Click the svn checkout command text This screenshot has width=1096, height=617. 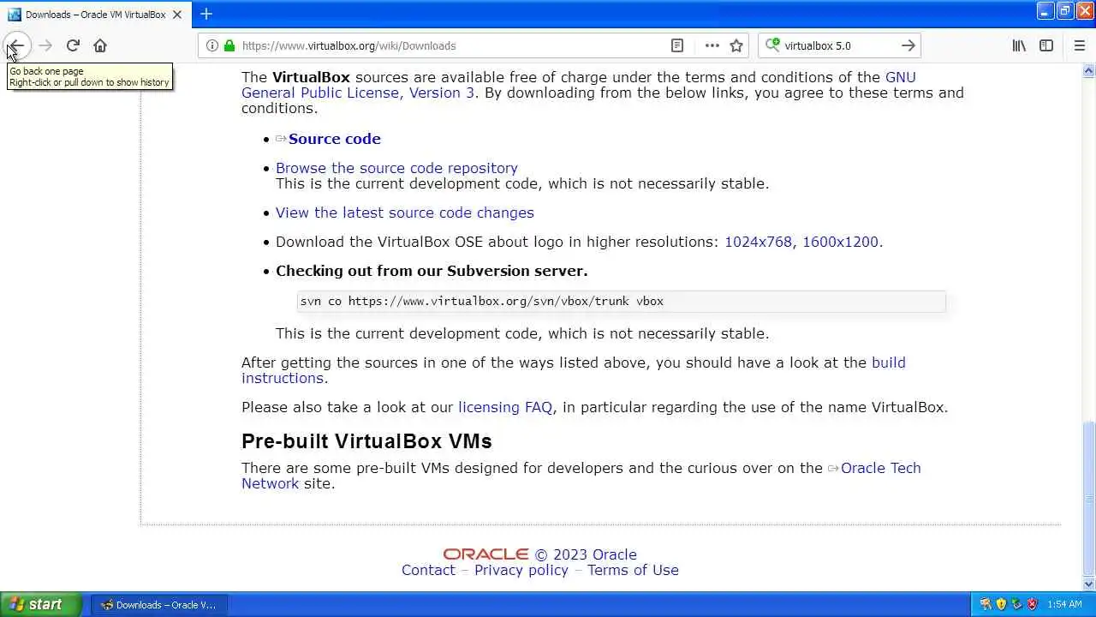coord(481,301)
